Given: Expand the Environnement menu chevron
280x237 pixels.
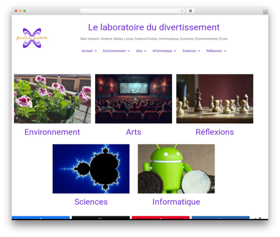Looking at the screenshot, I should click(x=129, y=51).
